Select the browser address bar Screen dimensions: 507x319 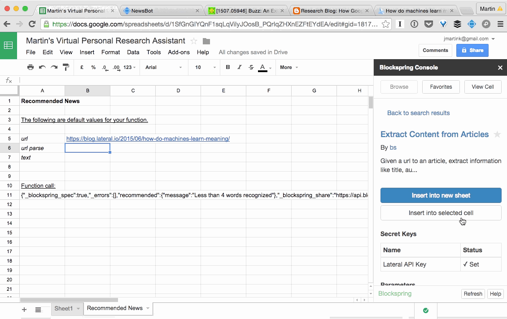coord(215,24)
